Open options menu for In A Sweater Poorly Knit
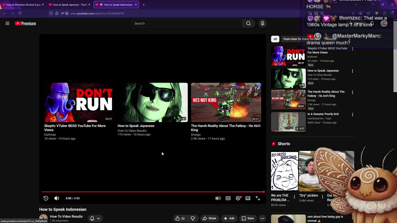This screenshot has width=397, height=223. point(352,115)
